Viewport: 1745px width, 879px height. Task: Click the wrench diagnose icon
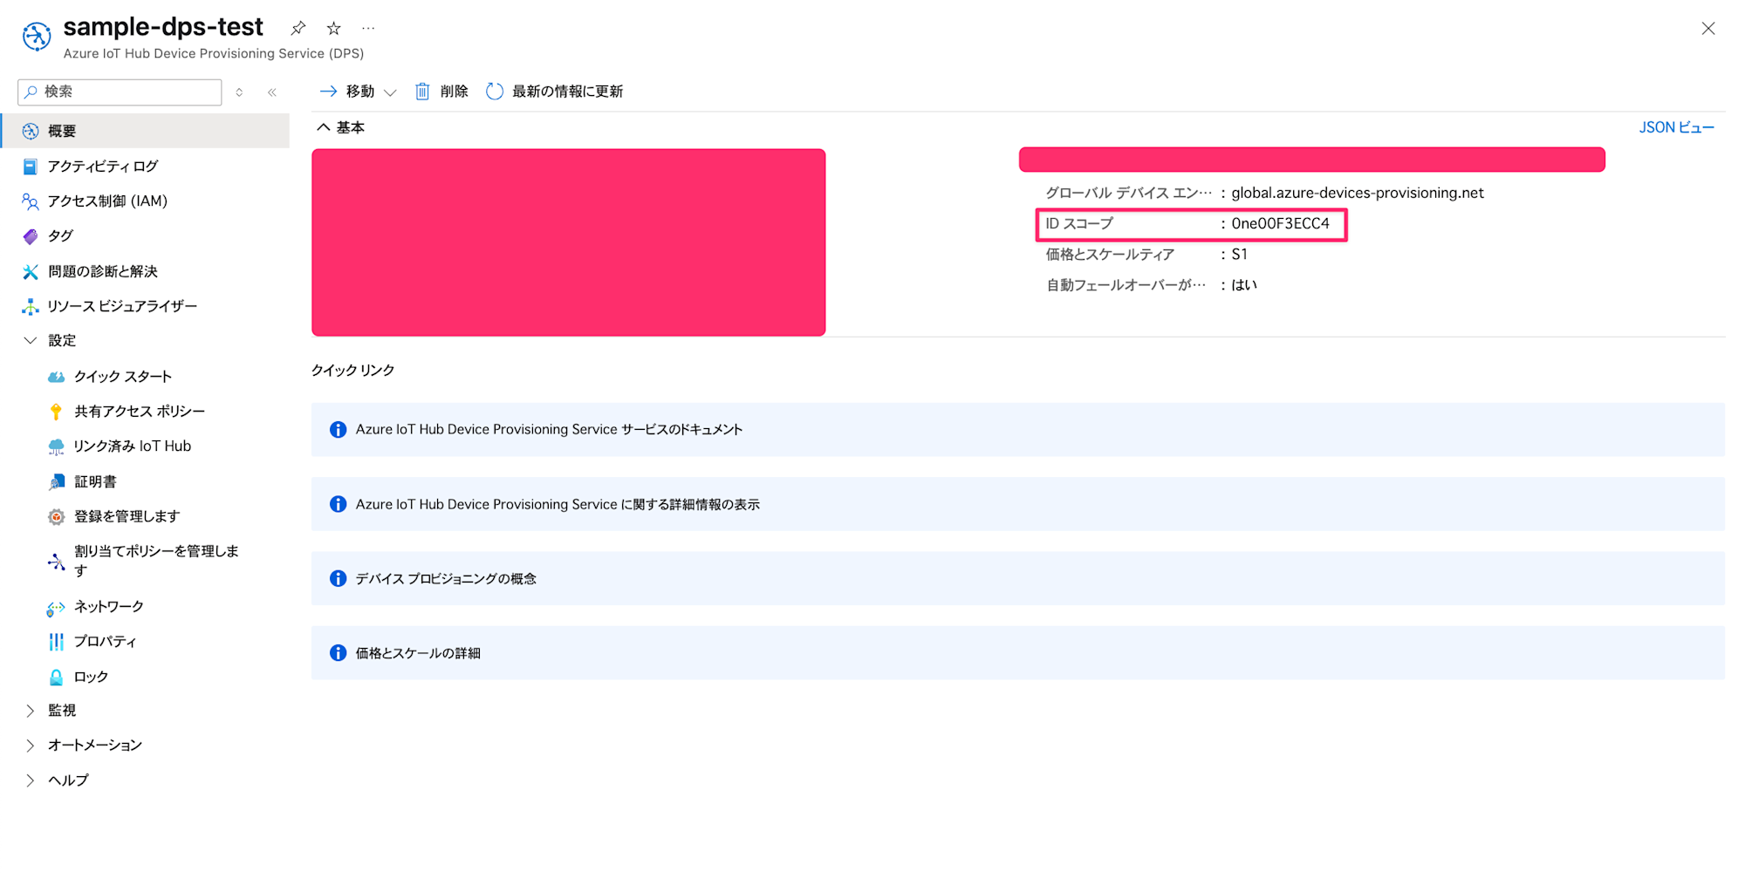point(31,271)
